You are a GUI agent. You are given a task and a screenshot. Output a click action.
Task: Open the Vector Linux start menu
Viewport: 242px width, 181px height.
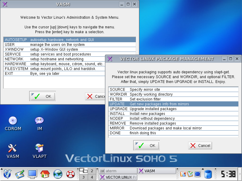pos(7,174)
